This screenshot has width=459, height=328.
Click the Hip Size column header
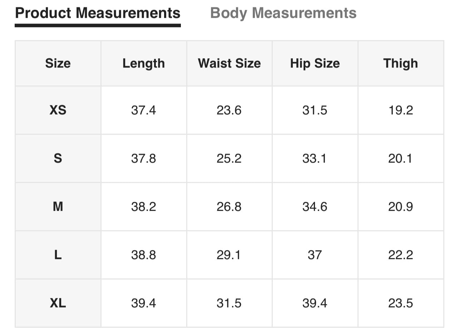315,63
